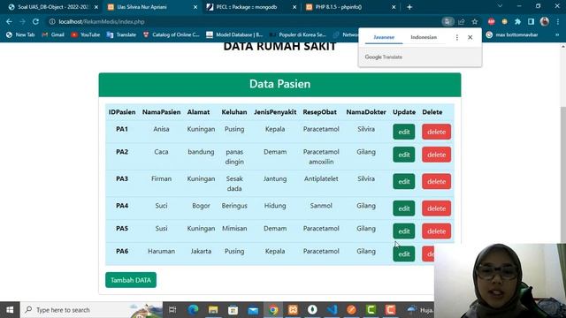The width and height of the screenshot is (566, 318).
Task: Open File Explorer from taskbar
Action: [213, 310]
